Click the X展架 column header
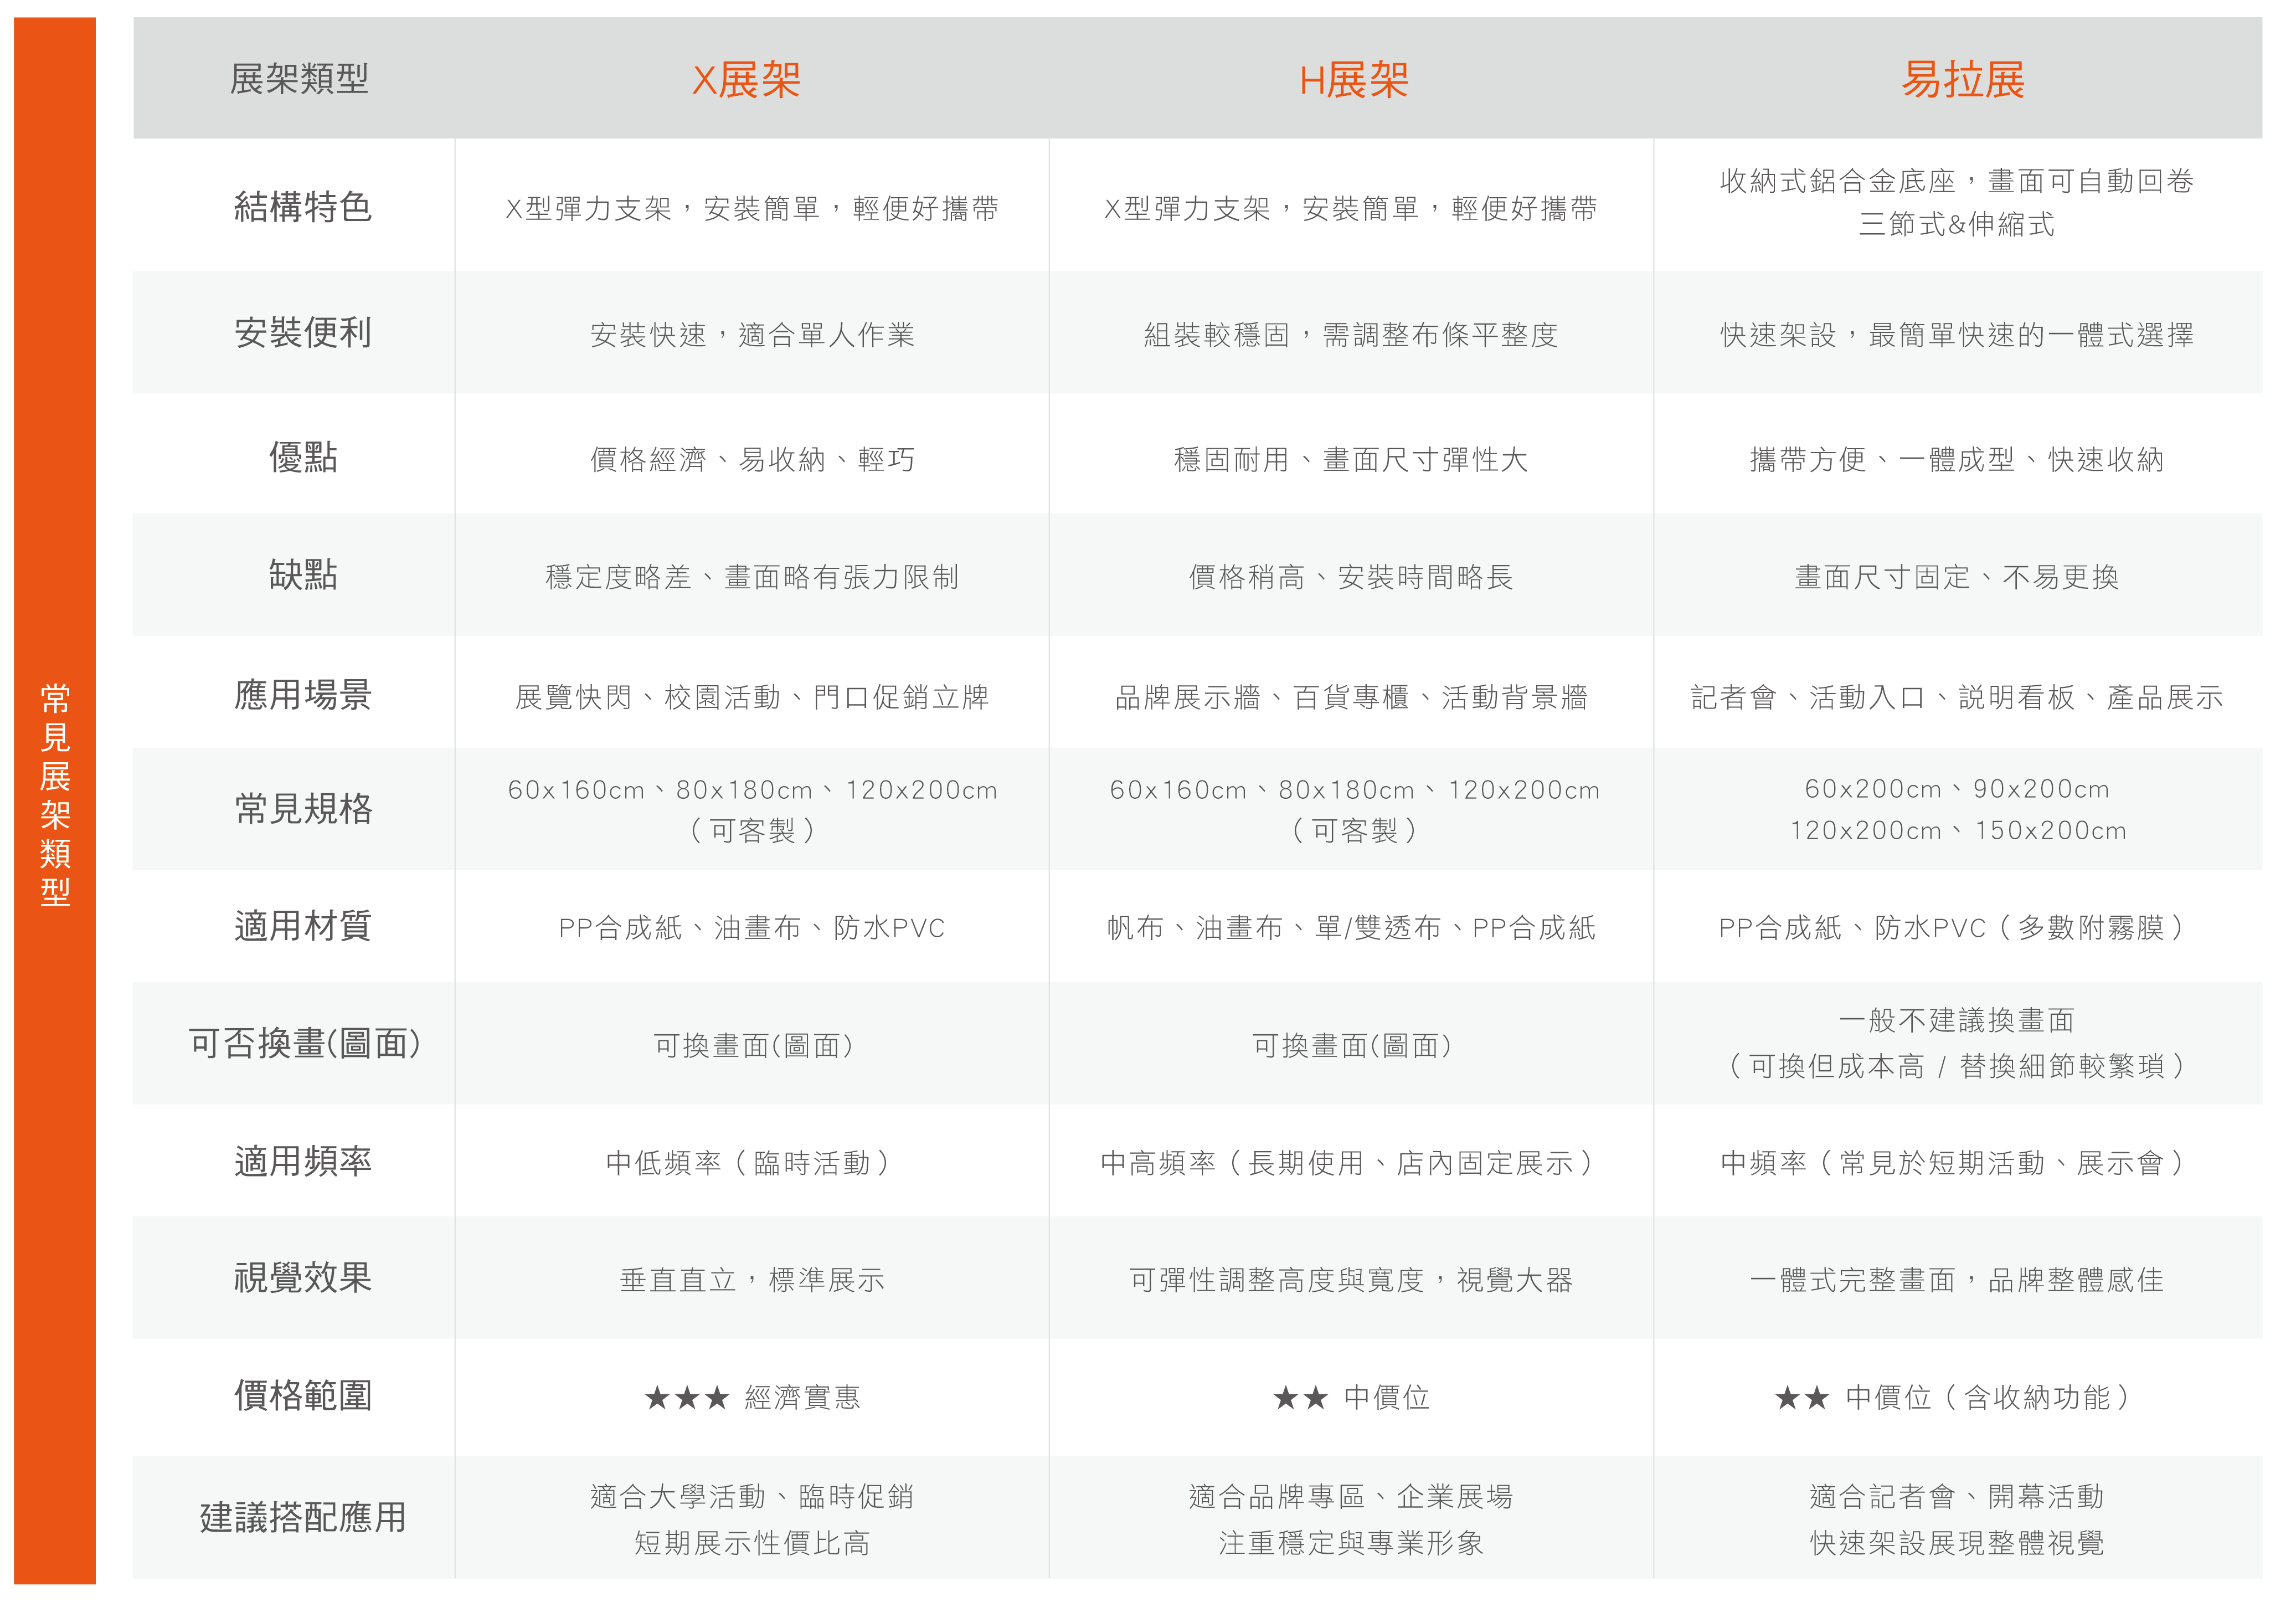The height and width of the screenshot is (1602, 2296). 746,80
